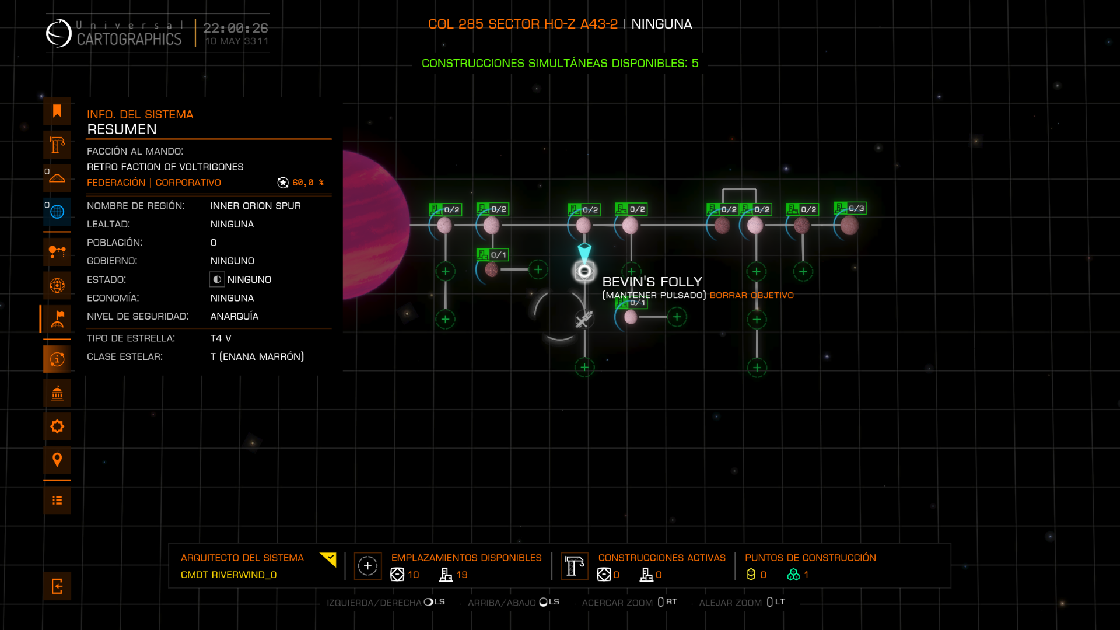This screenshot has height=630, width=1120.
Task: Click the active constructions crane icon
Action: (575, 566)
